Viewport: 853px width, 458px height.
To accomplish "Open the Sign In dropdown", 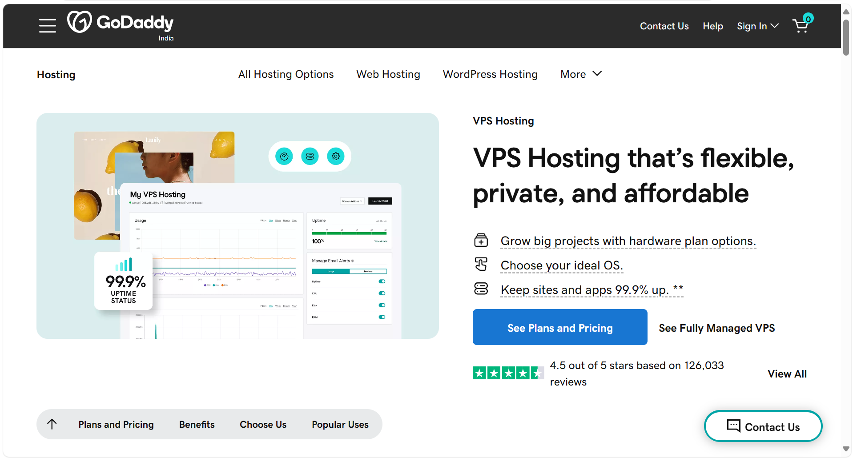I will 757,26.
